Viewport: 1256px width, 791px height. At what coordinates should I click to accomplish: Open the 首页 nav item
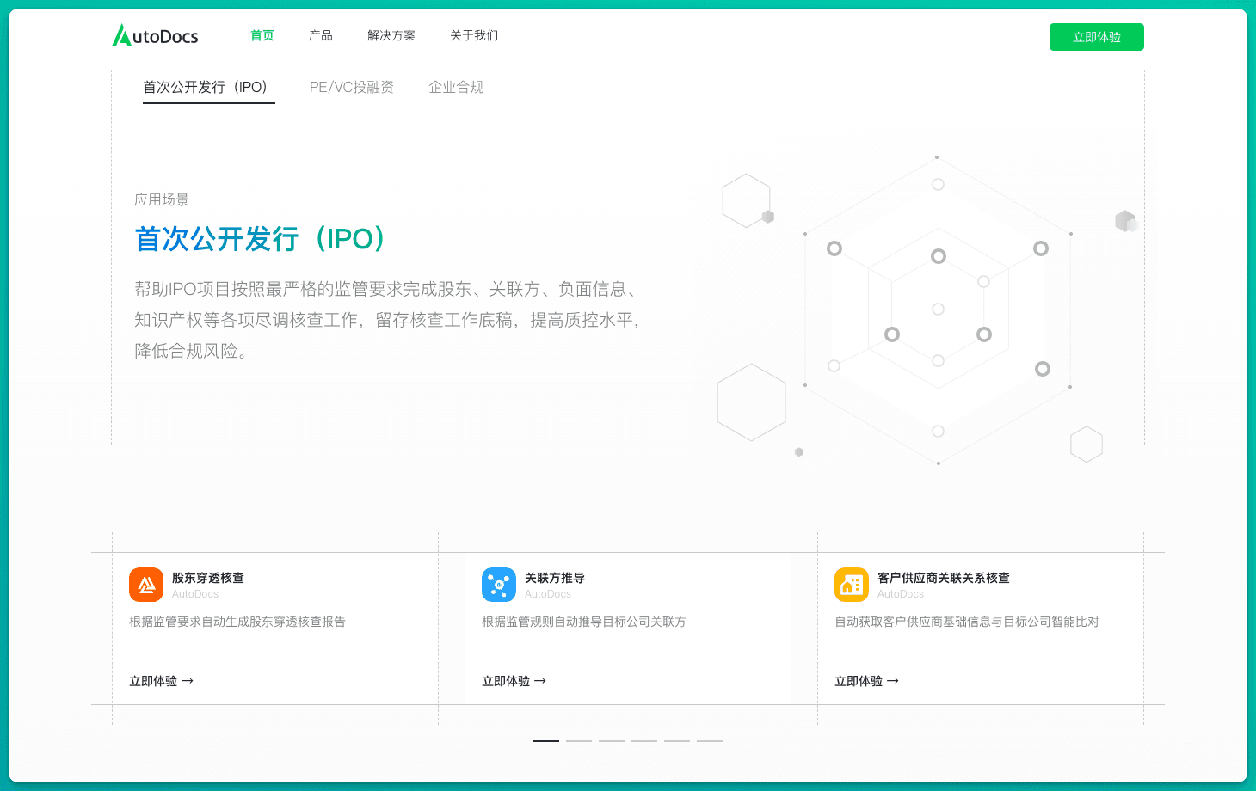pos(262,35)
